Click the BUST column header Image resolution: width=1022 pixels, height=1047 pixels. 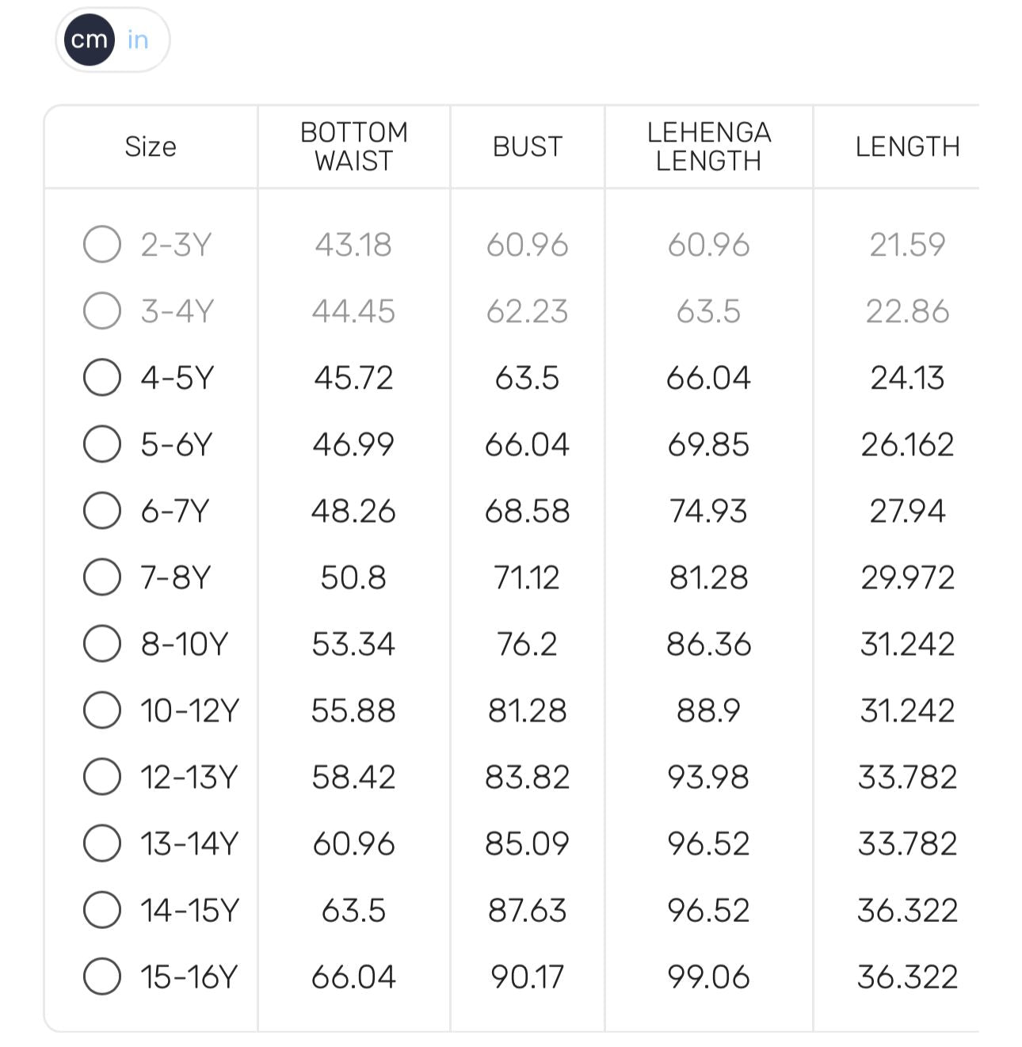(x=528, y=147)
